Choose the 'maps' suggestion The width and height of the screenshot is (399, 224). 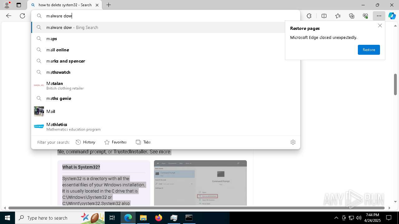click(166, 39)
